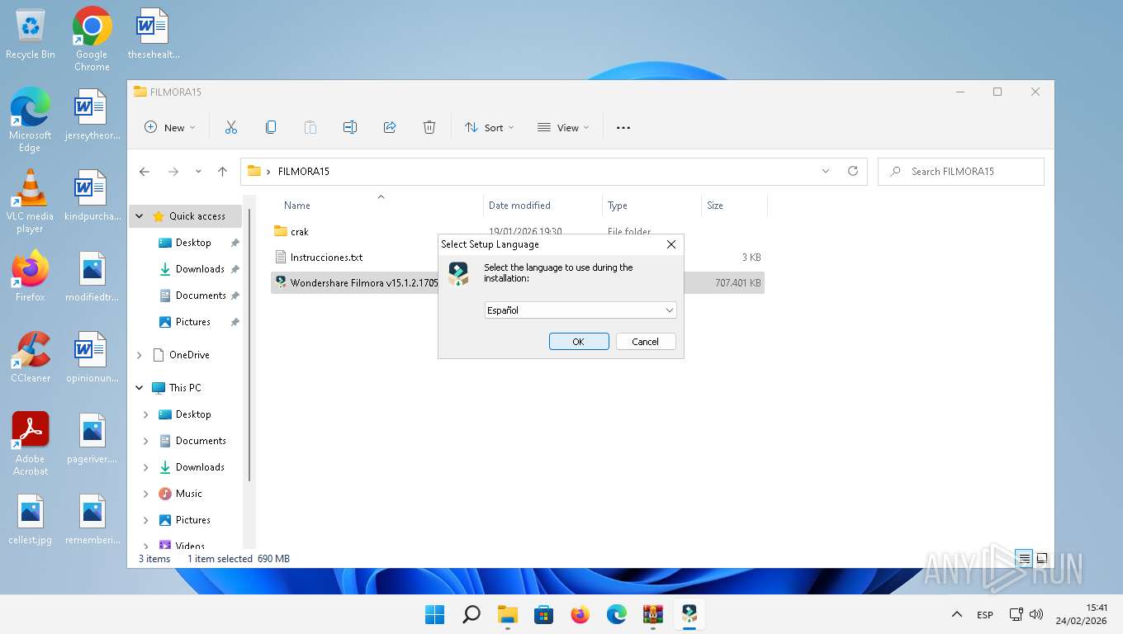Click the Search FILMORA15 field
This screenshot has width=1123, height=634.
click(x=961, y=172)
